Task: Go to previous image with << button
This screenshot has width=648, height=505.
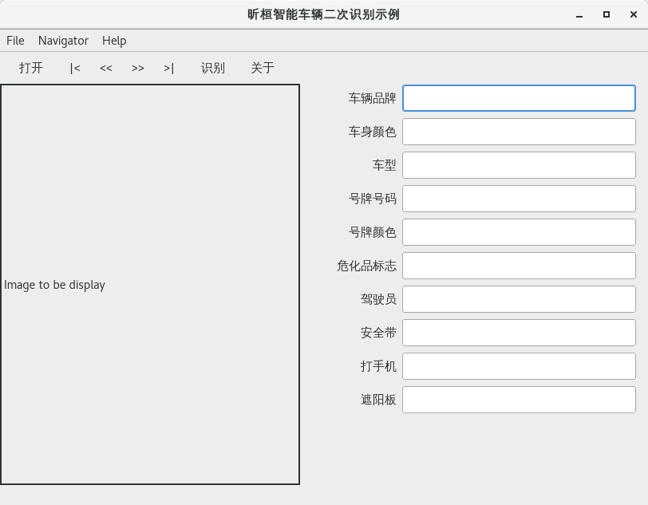Action: pyautogui.click(x=106, y=68)
